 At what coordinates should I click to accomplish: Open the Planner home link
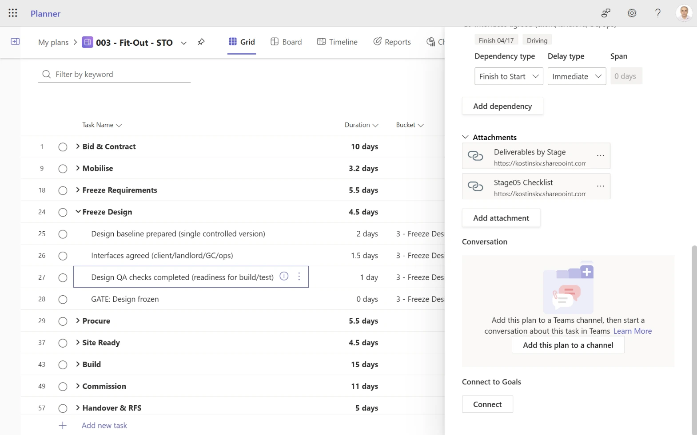click(45, 13)
